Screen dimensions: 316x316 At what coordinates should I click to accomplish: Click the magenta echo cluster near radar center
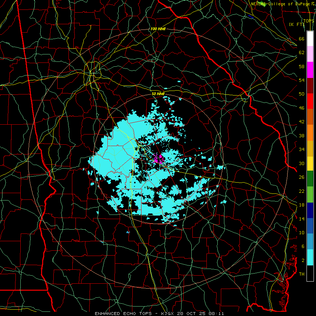click(159, 159)
